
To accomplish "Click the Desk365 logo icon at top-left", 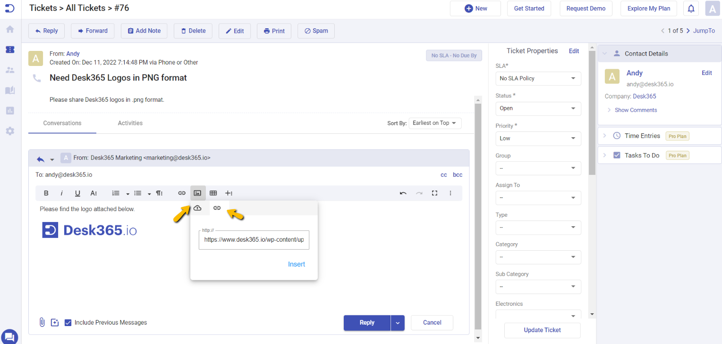I will point(10,8).
